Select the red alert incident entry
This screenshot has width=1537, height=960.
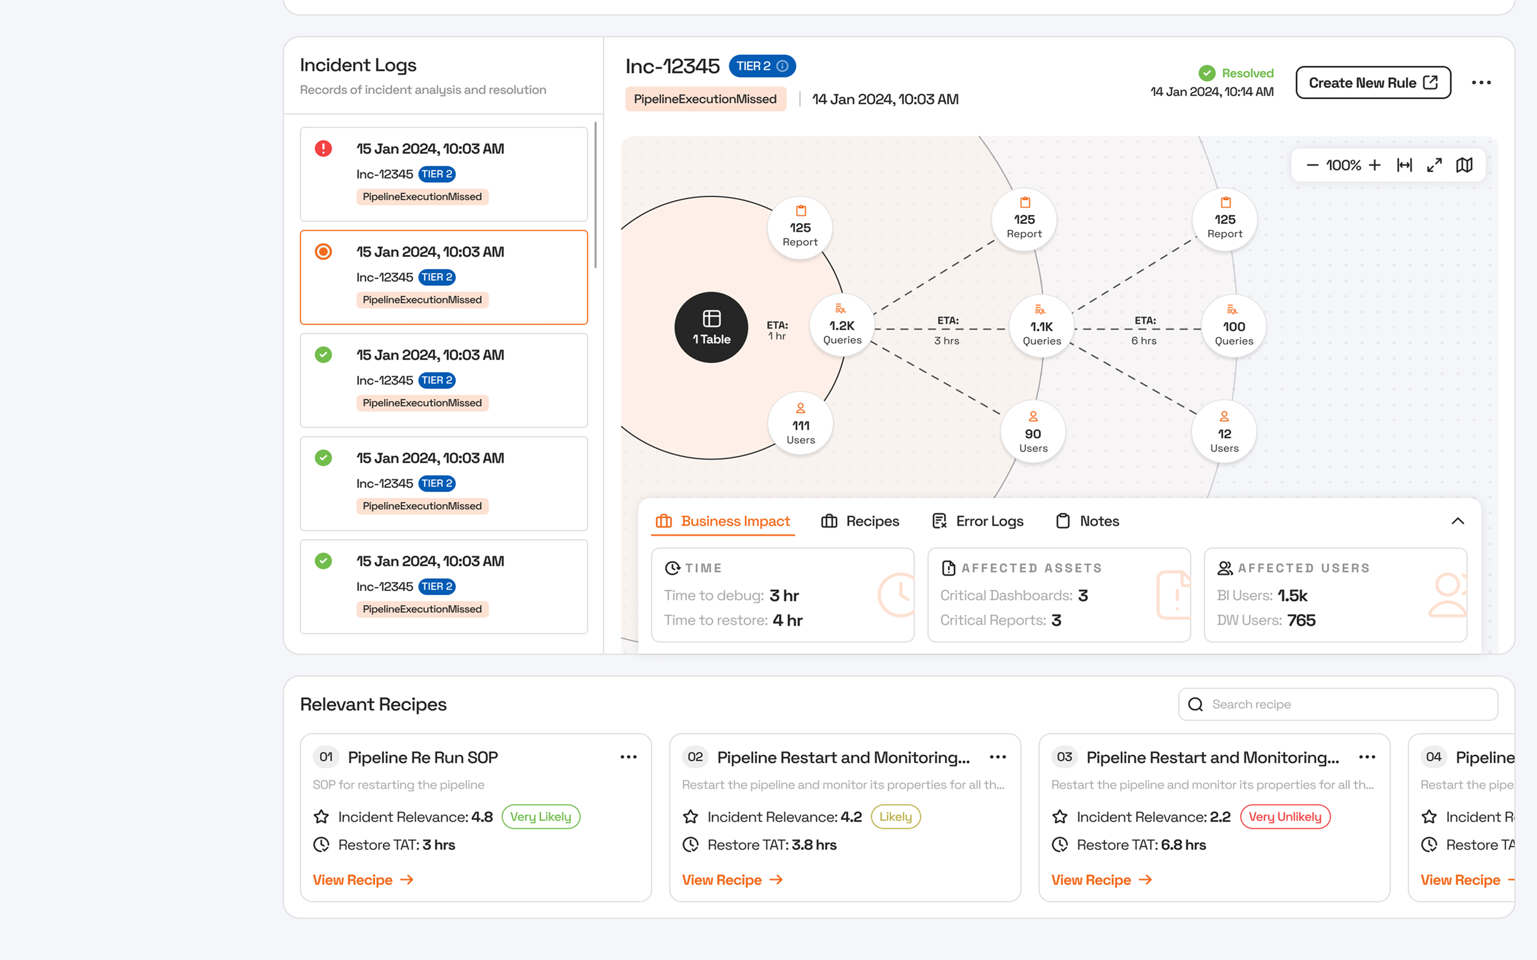pos(443,174)
